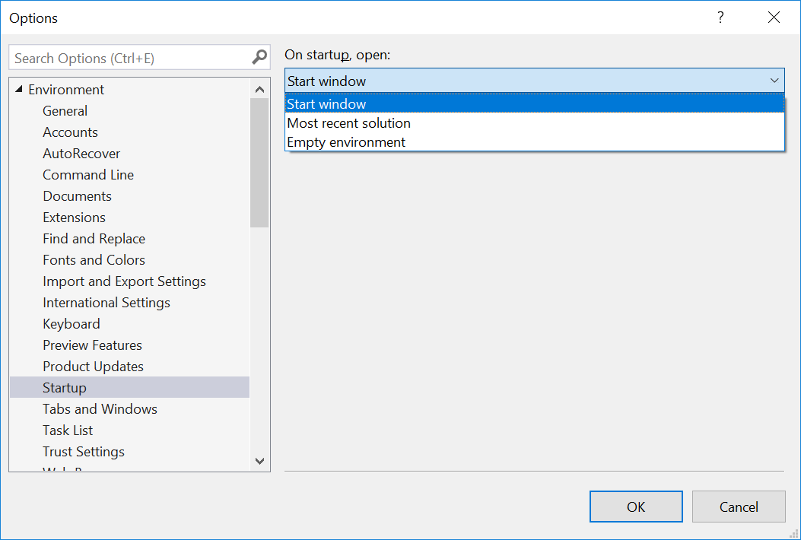Select the Accounts settings entry
This screenshot has height=540, width=801.
pos(70,132)
